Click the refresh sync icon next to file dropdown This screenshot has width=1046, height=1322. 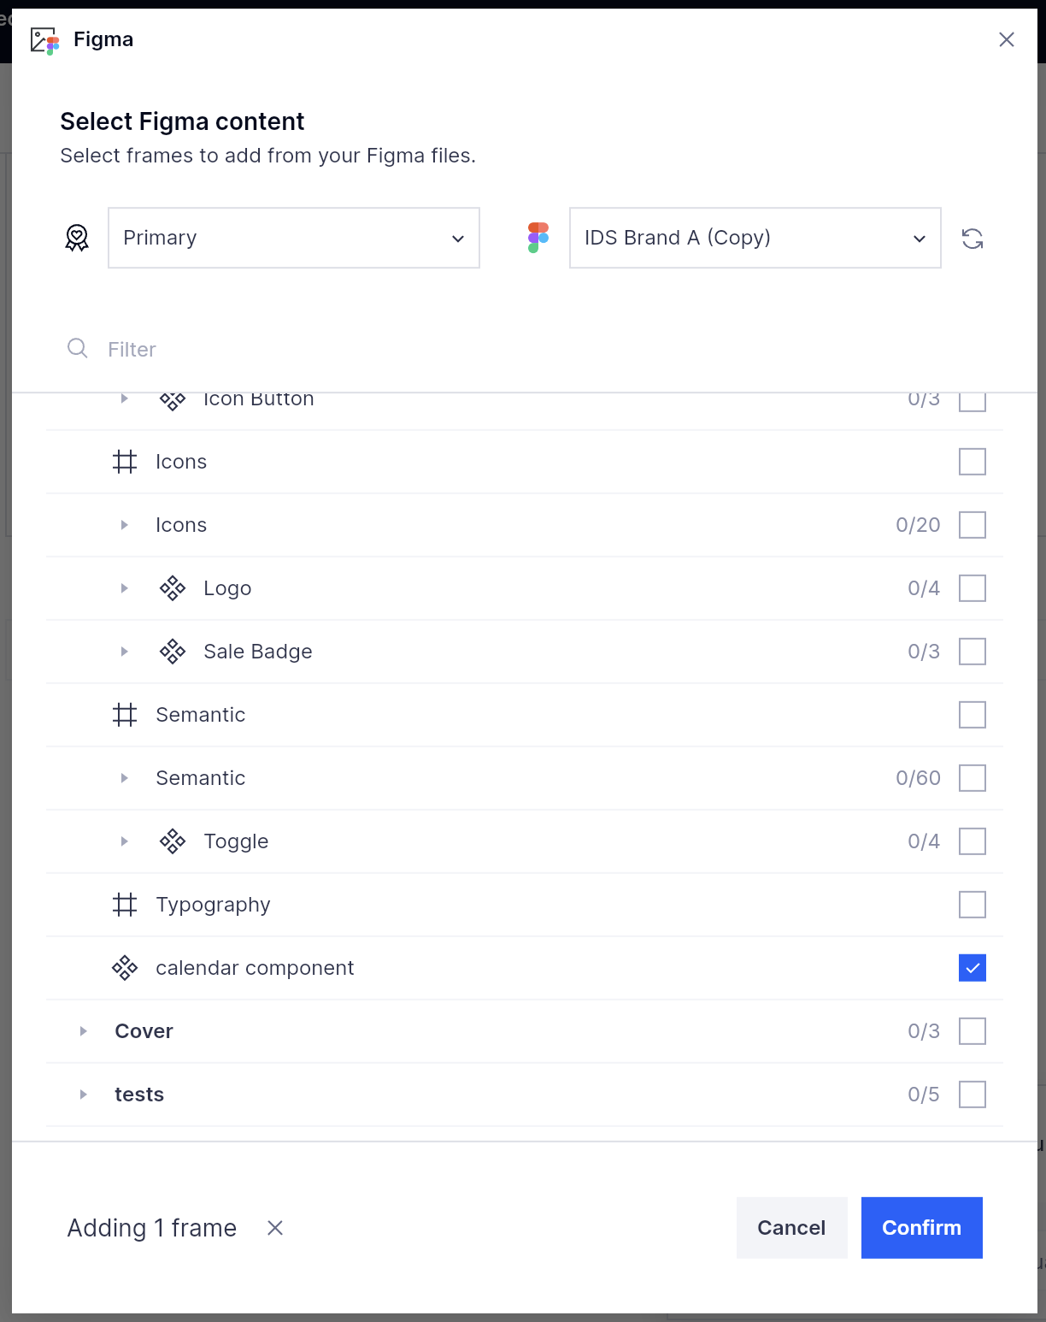pos(973,239)
